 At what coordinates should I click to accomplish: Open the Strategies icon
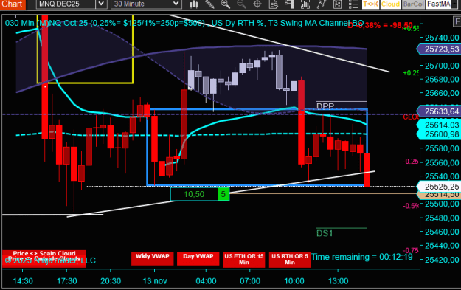[321, 4]
